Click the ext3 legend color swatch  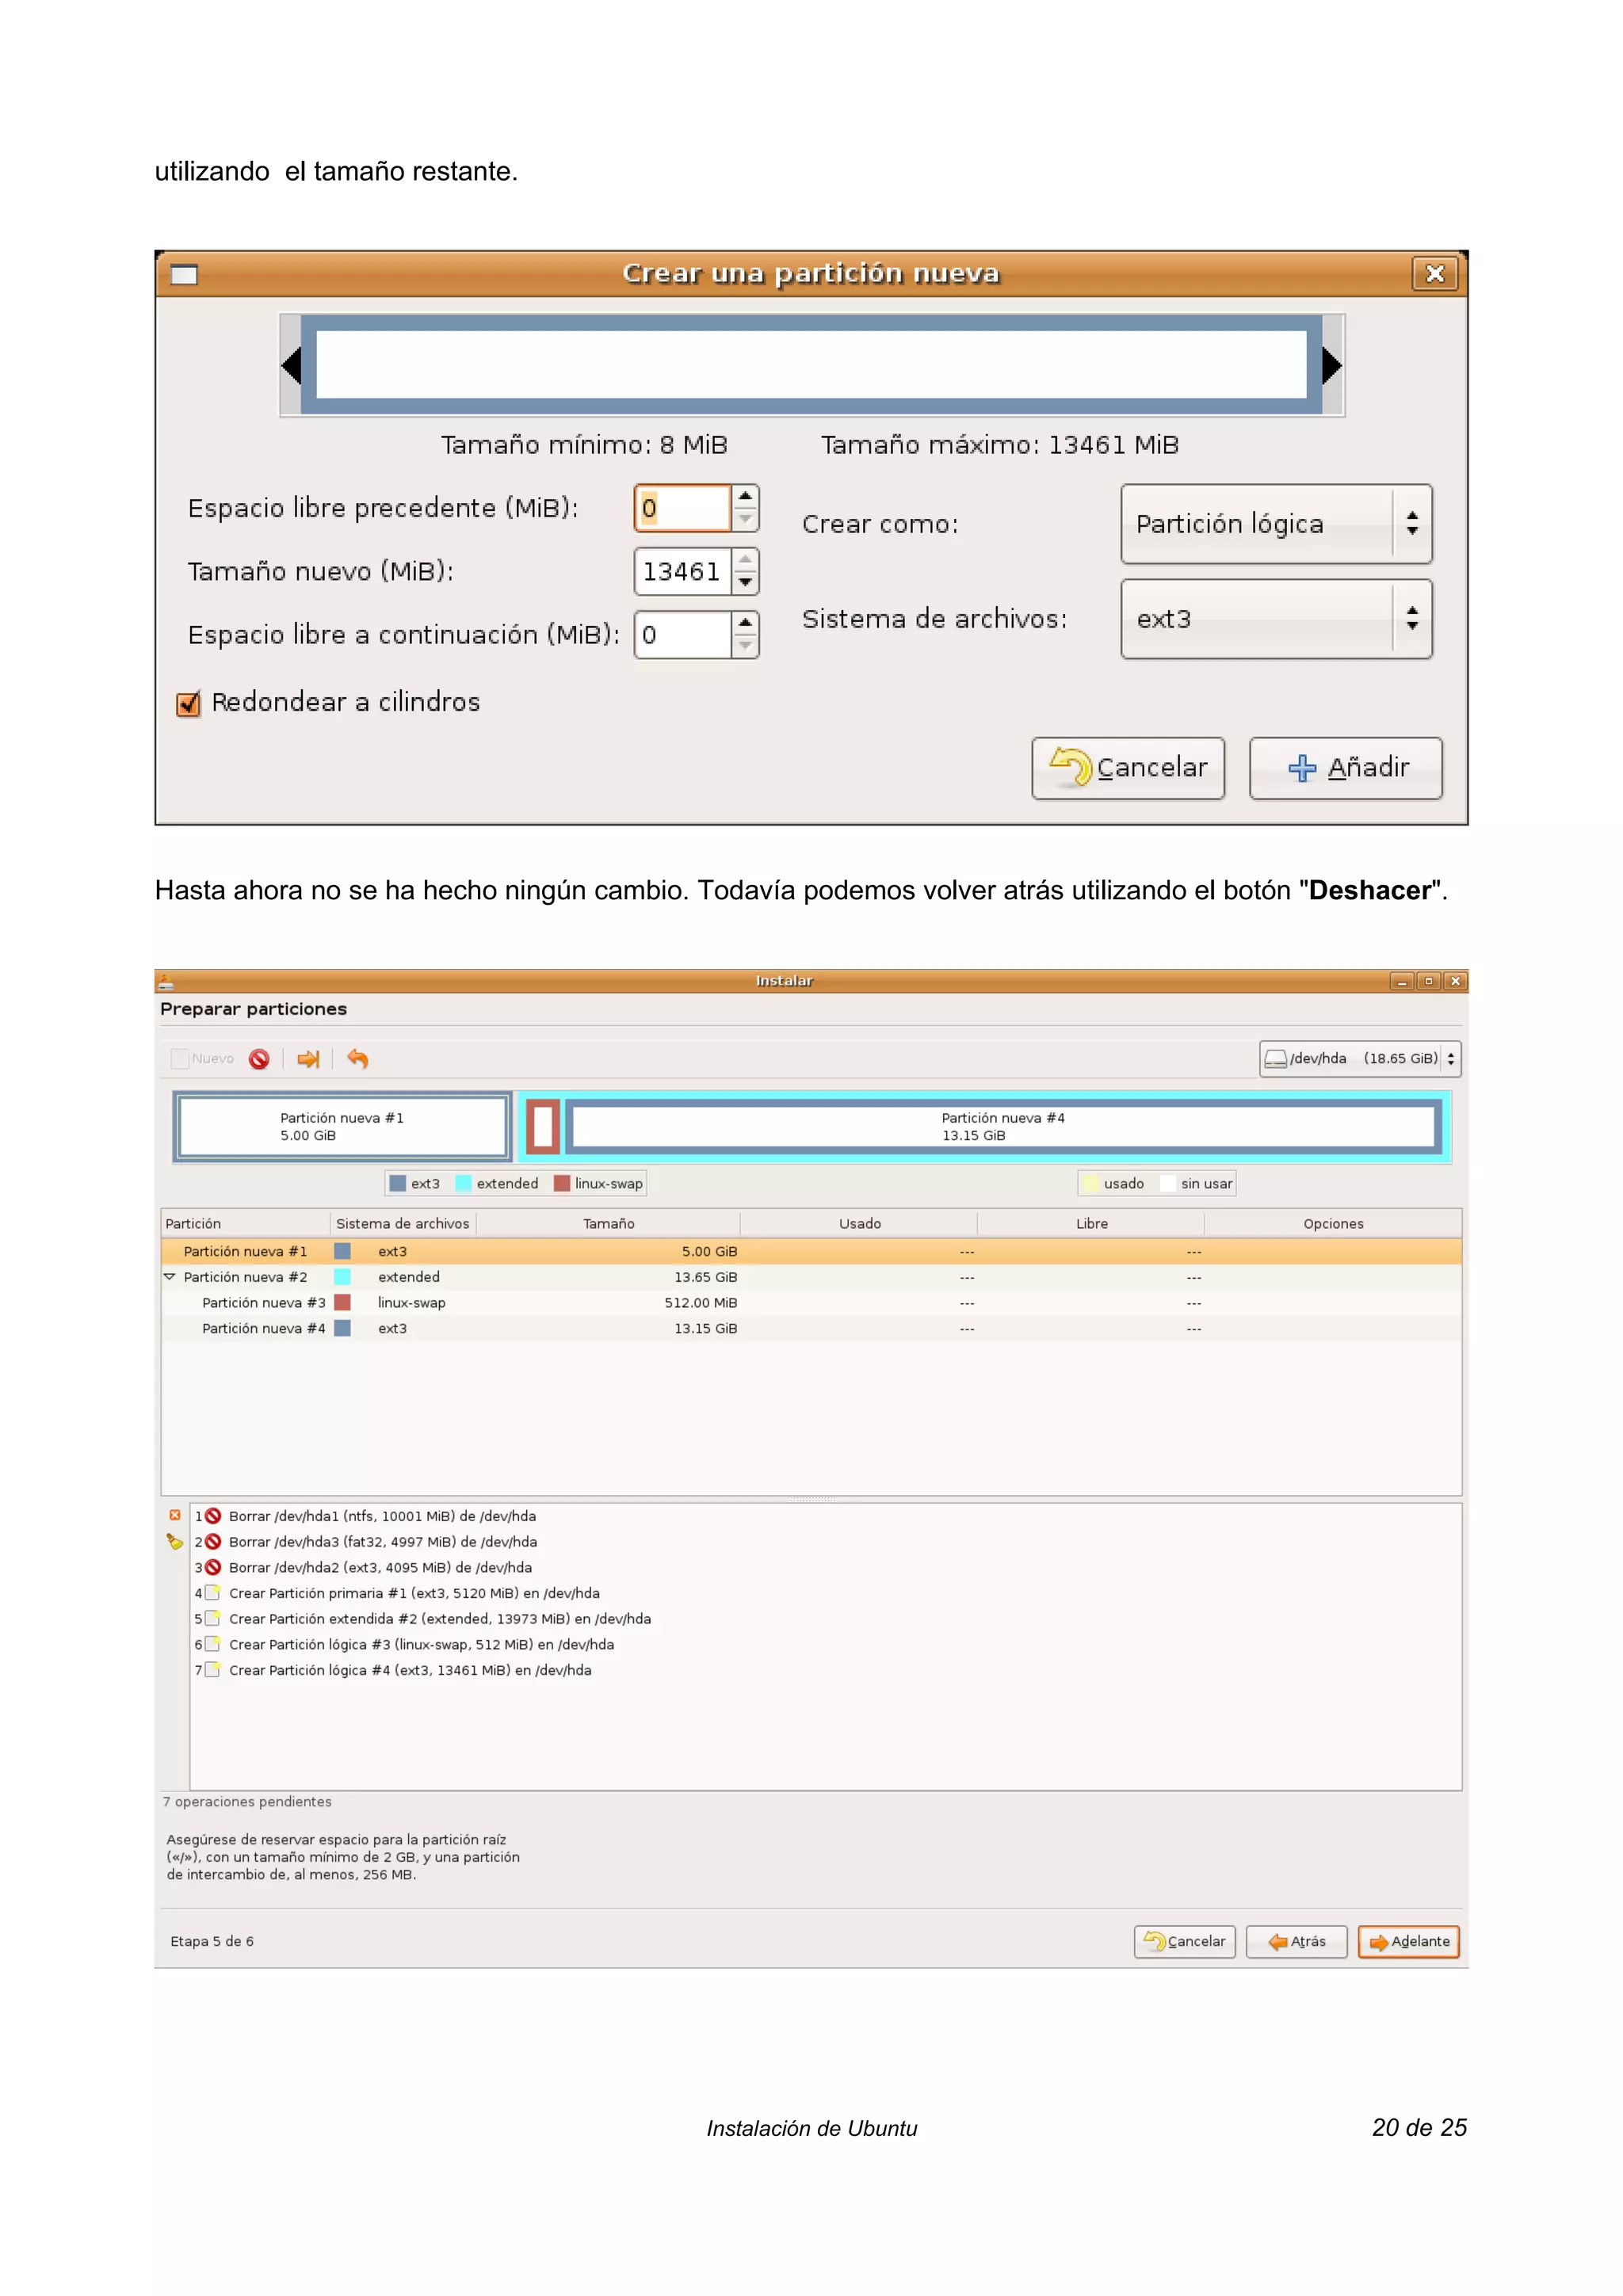[398, 1184]
